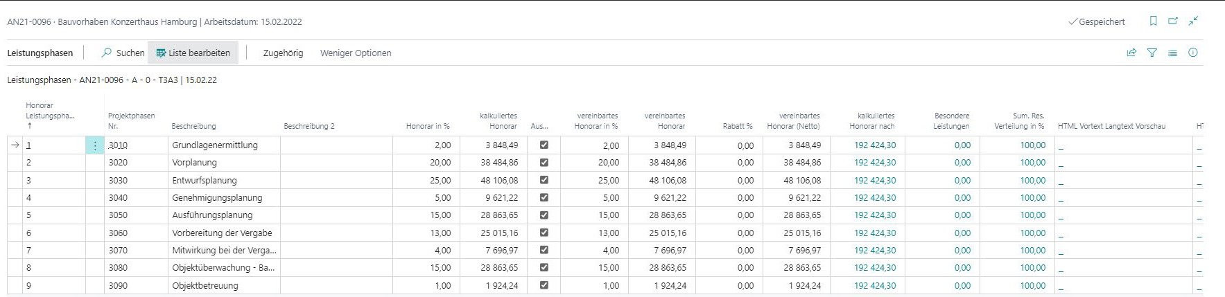Open row options for line 1
Viewport: 1225px width, 297px height.
pos(95,145)
